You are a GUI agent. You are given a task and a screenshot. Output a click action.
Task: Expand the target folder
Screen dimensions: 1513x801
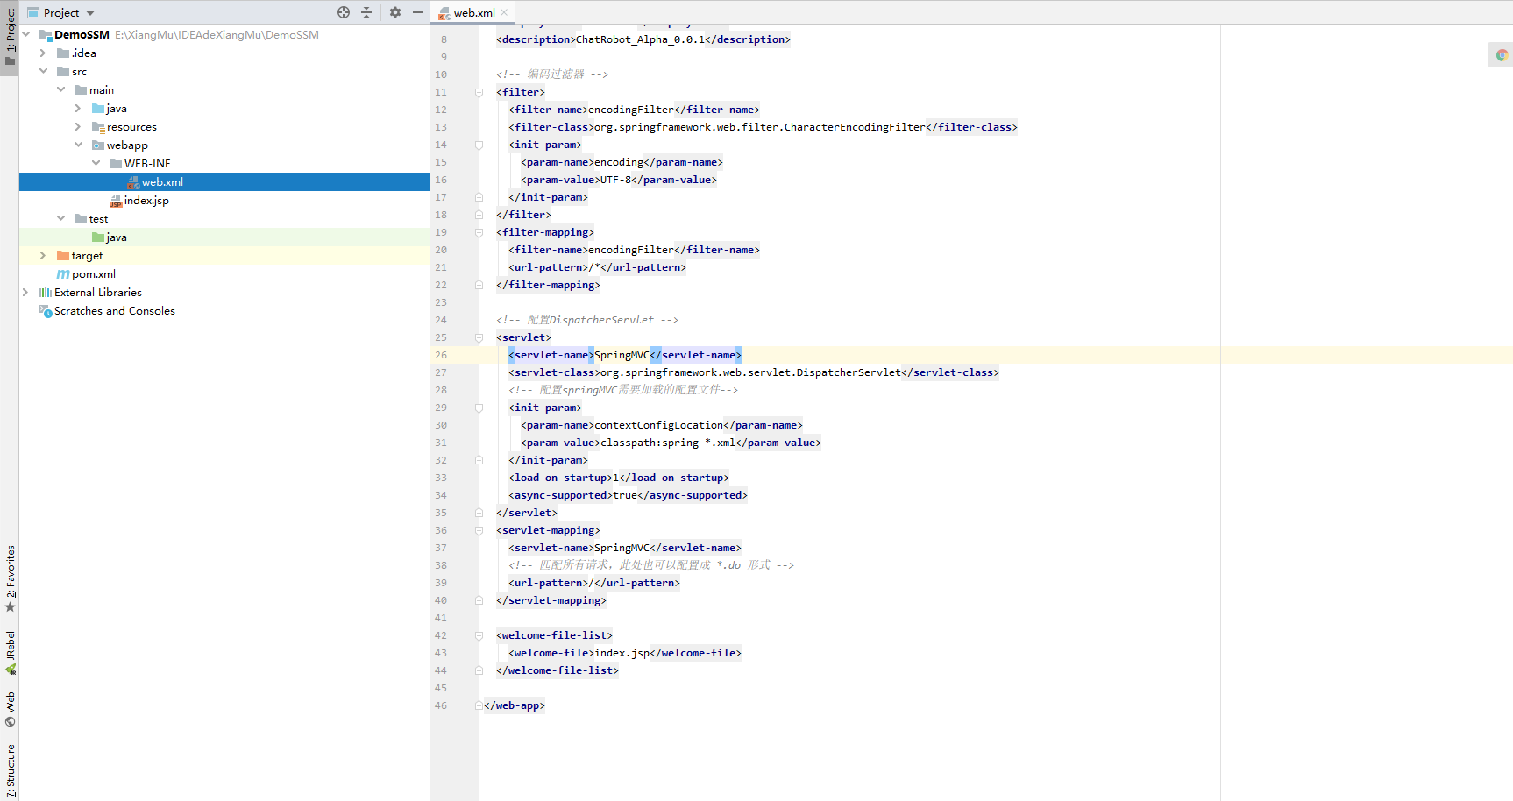pos(43,256)
